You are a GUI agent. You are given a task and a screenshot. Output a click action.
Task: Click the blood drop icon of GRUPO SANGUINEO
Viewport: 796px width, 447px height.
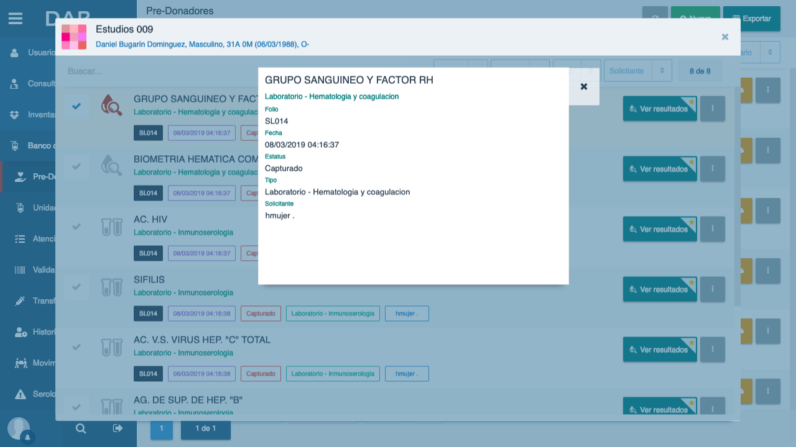112,106
